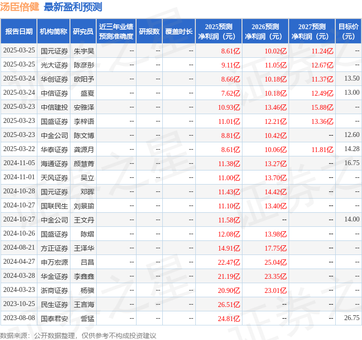
Task: Click the 2025预测净利润 column header
Action: click(219, 32)
